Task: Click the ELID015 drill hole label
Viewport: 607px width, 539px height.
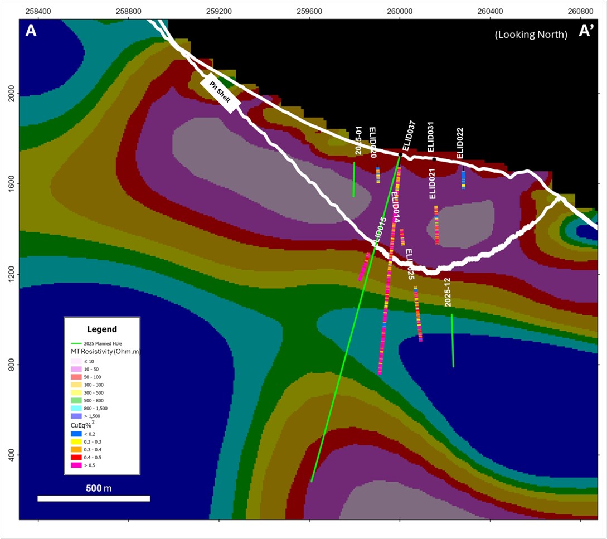Action: (381, 232)
